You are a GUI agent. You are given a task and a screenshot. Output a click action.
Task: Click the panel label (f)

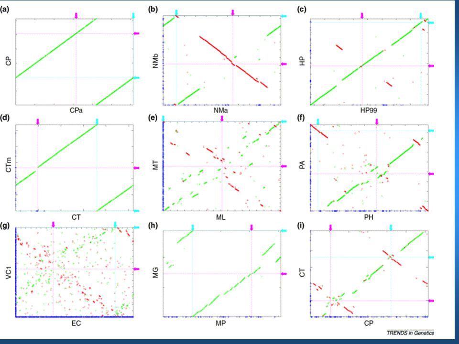(301, 118)
